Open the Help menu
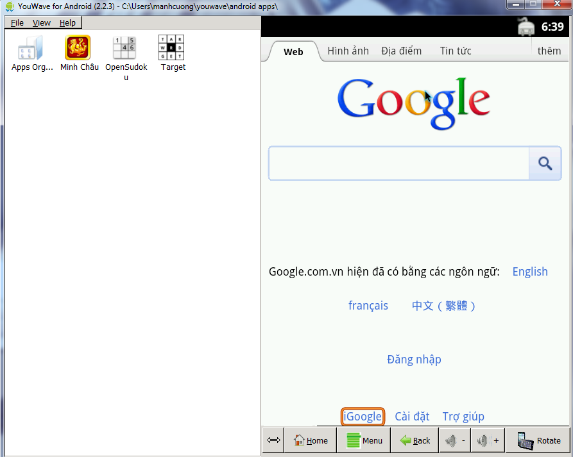The width and height of the screenshot is (573, 457). 67,22
